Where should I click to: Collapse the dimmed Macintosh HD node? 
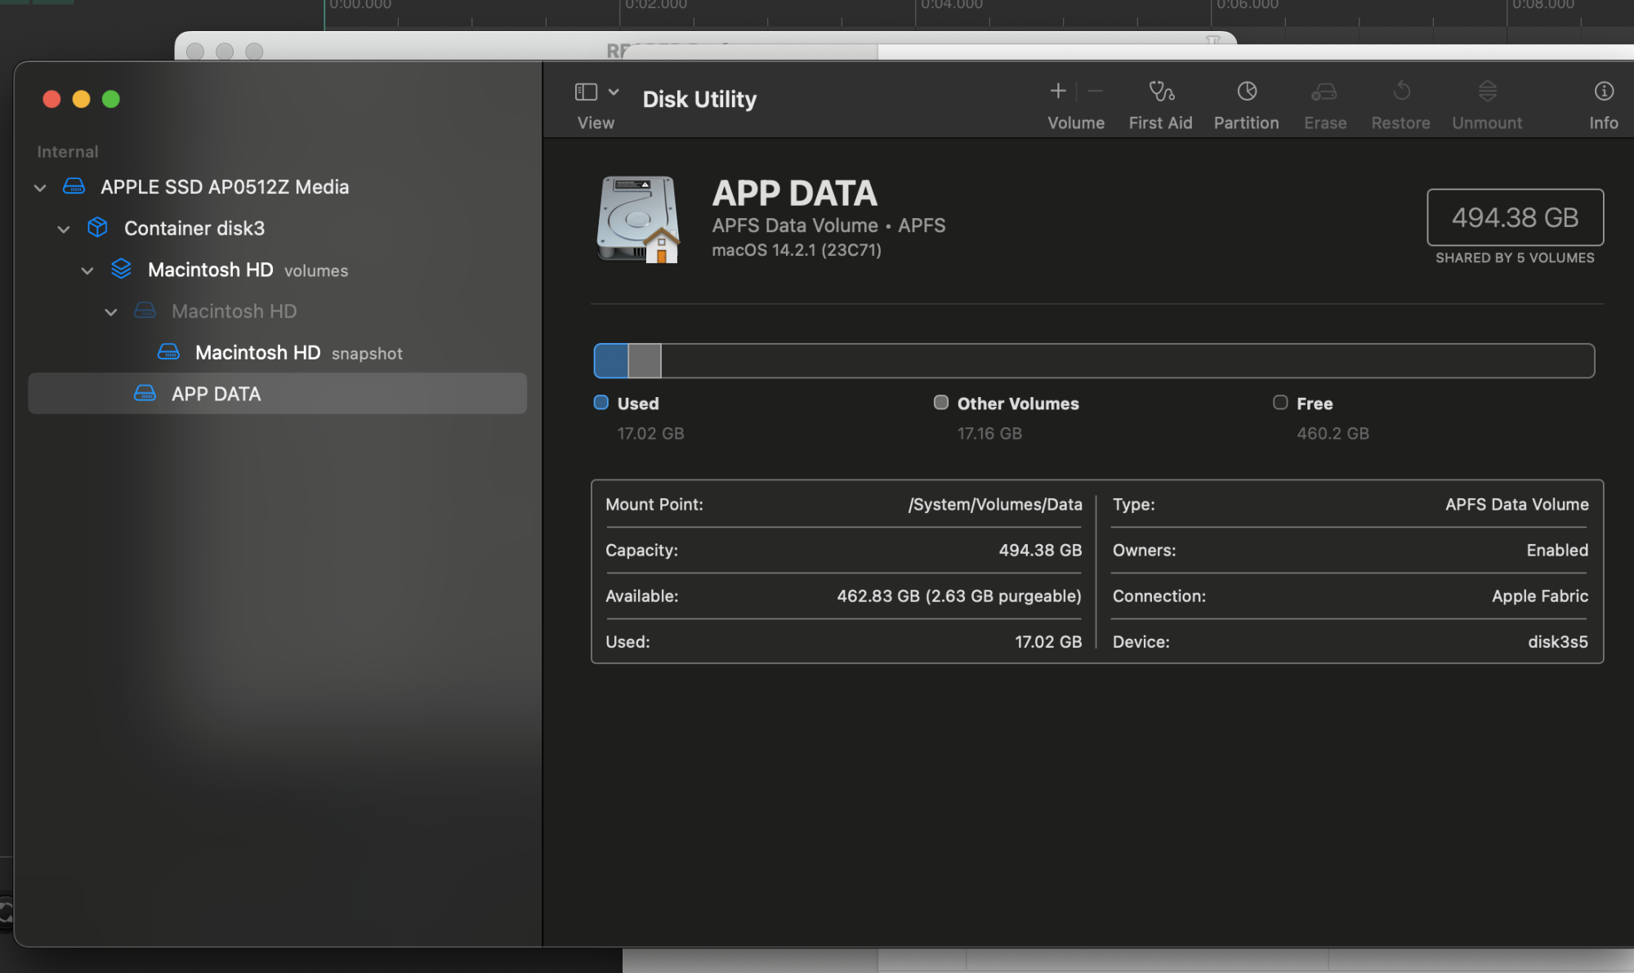click(x=110, y=312)
